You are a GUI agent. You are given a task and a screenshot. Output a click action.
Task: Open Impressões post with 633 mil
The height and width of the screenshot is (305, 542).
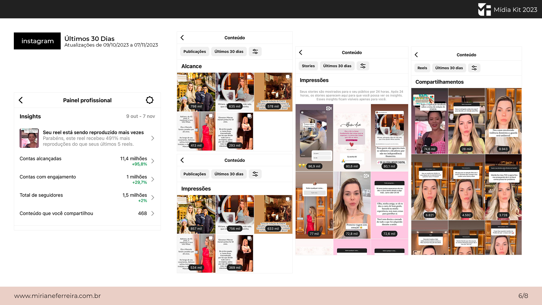(273, 214)
